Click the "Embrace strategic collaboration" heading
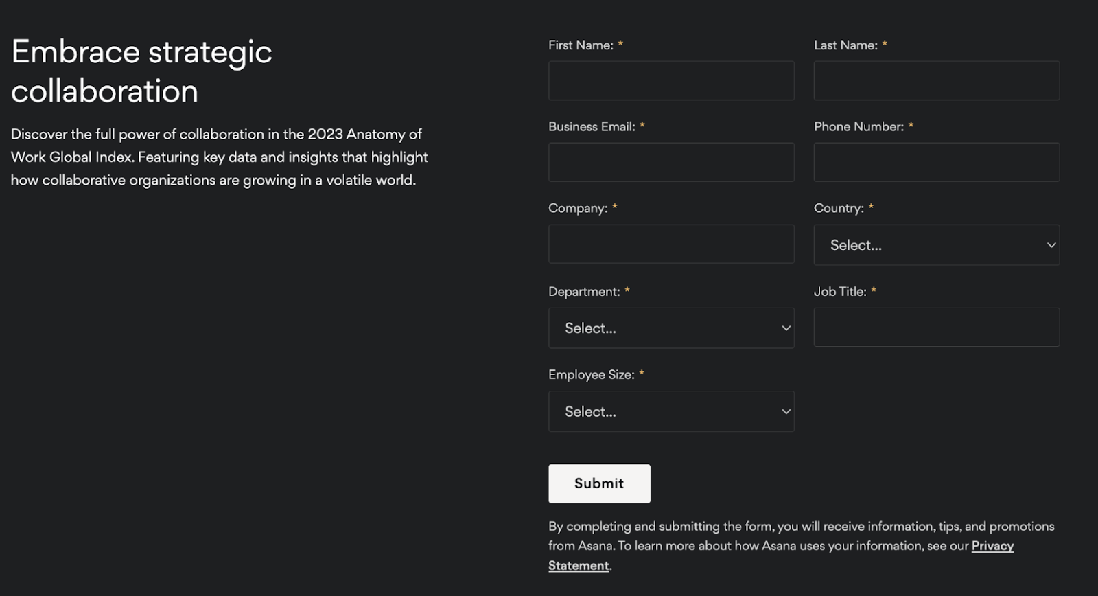 (141, 71)
